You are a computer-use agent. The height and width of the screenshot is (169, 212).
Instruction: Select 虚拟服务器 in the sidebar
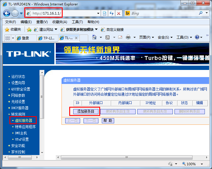tap(23, 120)
